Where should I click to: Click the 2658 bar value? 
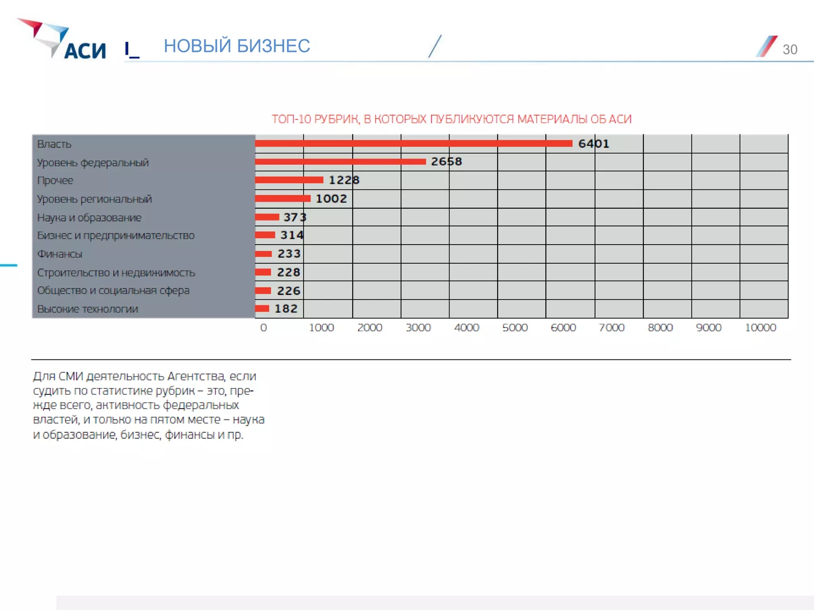pyautogui.click(x=446, y=162)
